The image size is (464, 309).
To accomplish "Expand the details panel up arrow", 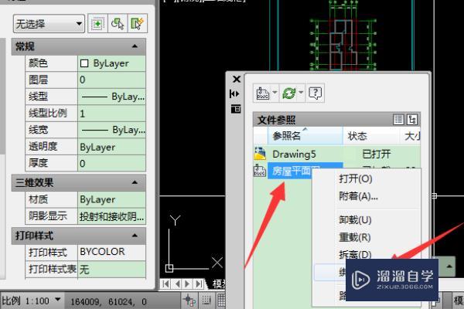I will click(449, 266).
